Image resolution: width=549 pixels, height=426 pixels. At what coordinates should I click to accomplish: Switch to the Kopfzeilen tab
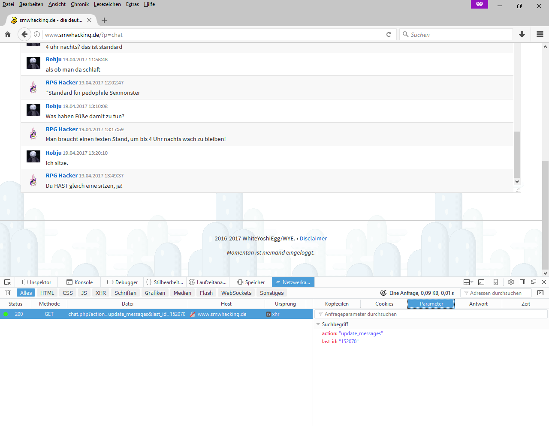point(337,304)
